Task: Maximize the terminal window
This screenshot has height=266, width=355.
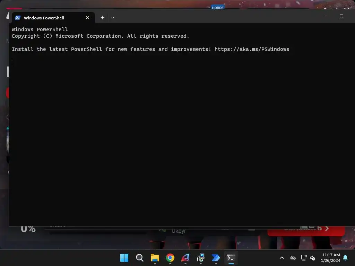Action: click(341, 16)
